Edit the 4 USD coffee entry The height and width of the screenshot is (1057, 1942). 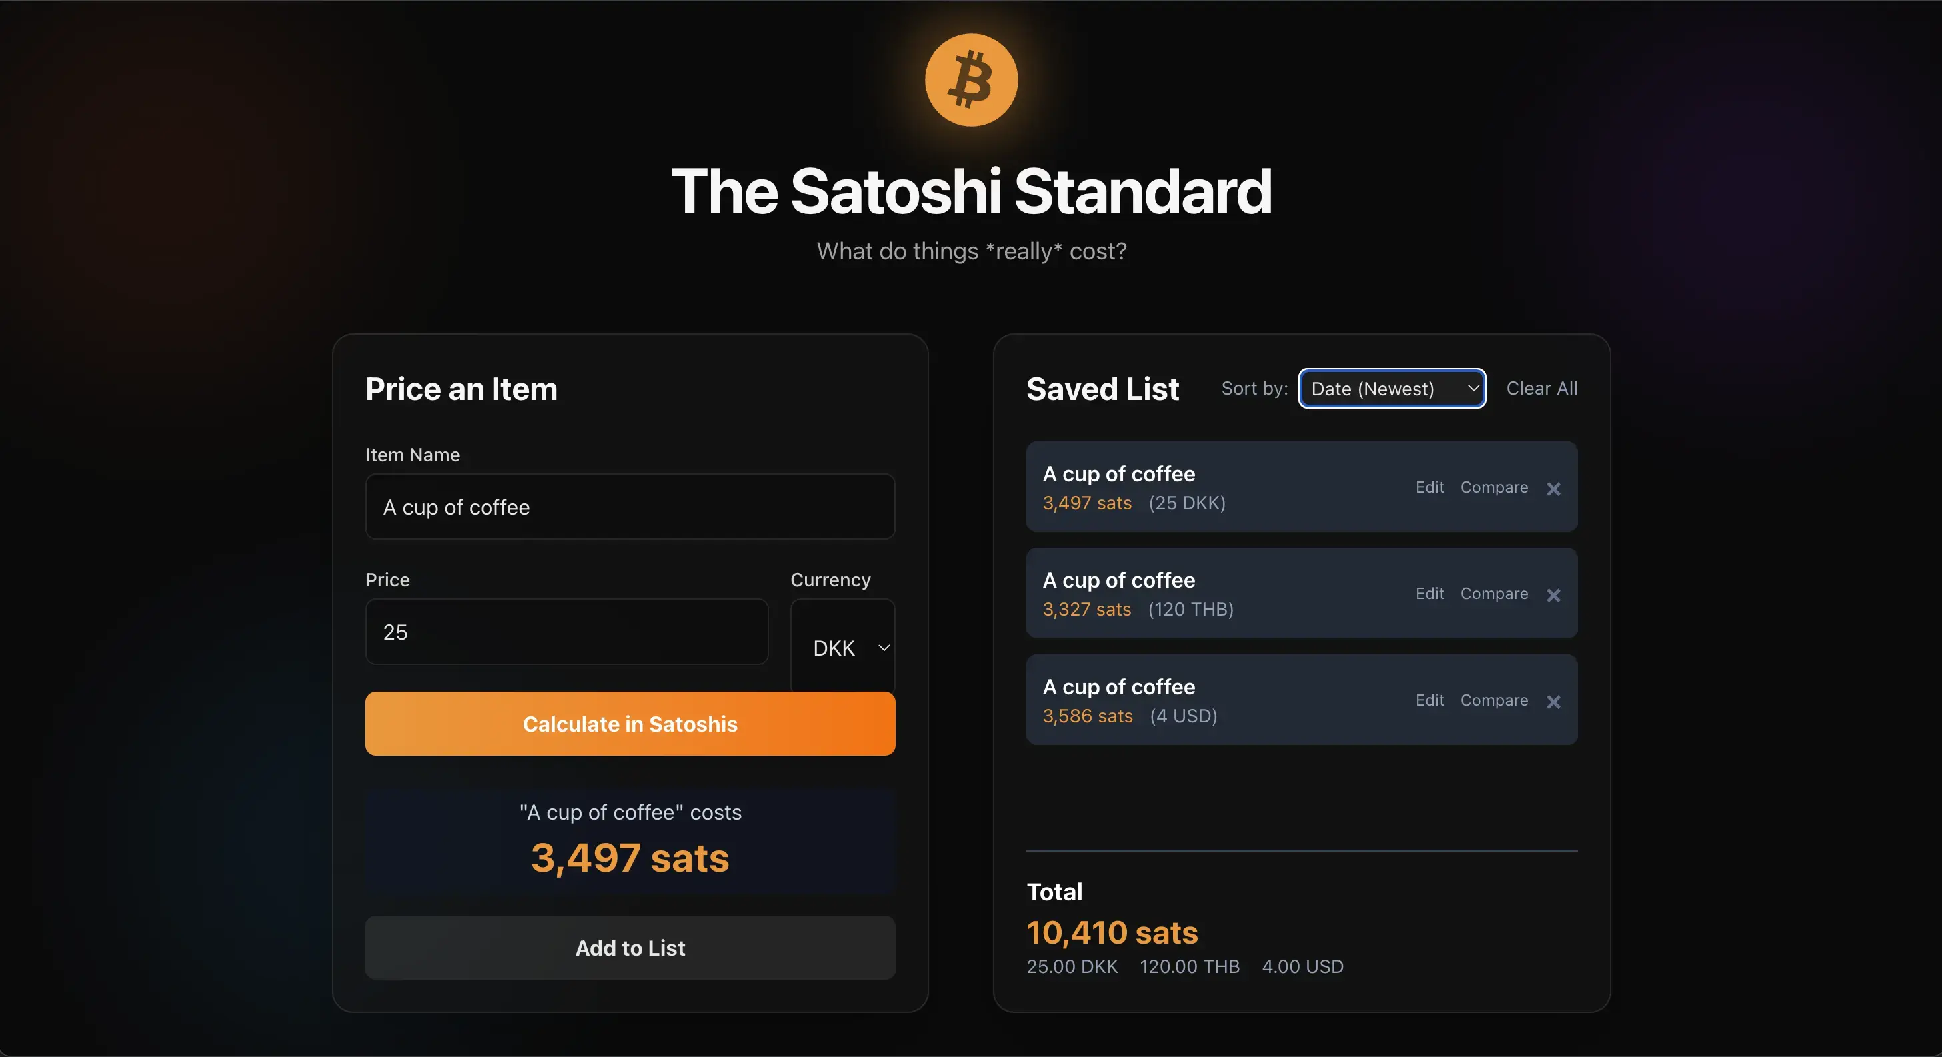pos(1430,700)
